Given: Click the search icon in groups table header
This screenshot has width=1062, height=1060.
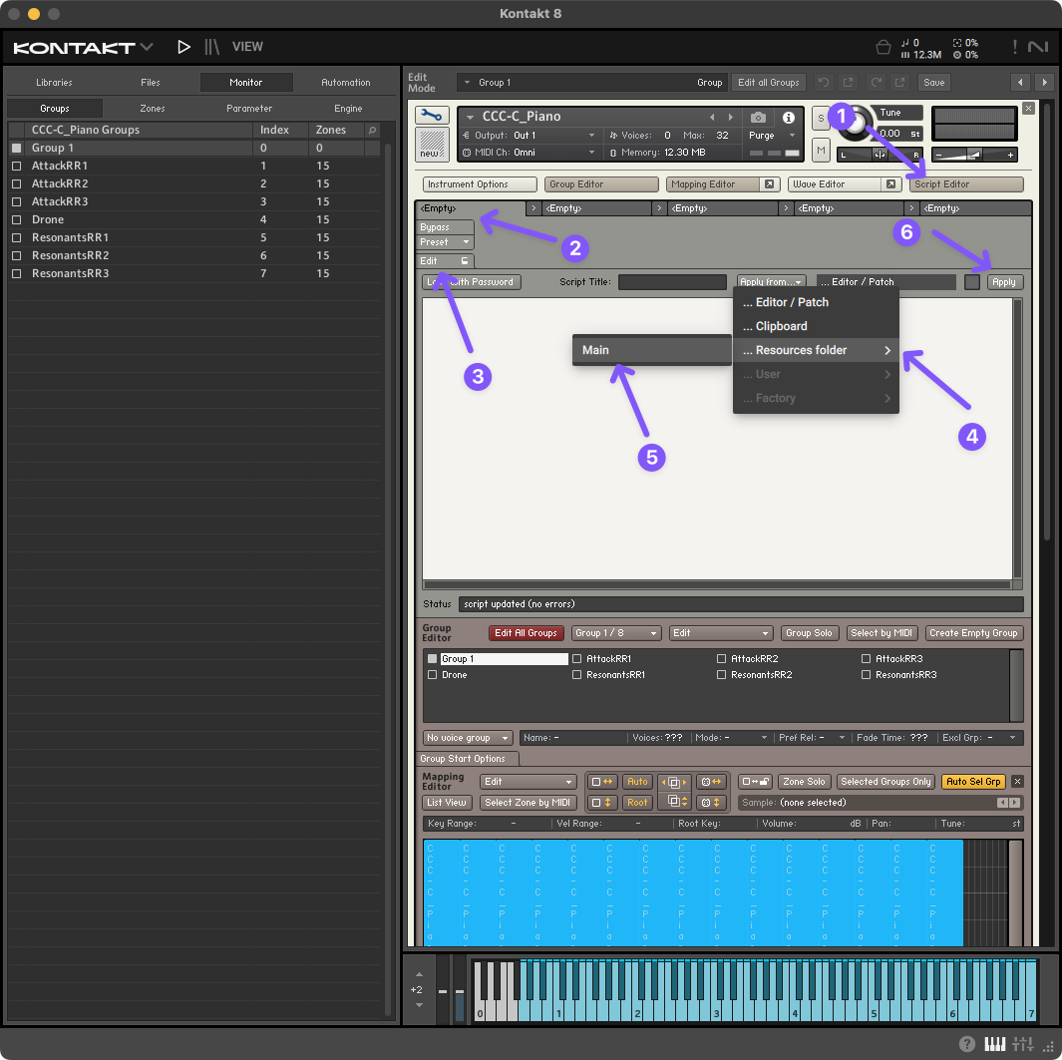Looking at the screenshot, I should tap(373, 131).
